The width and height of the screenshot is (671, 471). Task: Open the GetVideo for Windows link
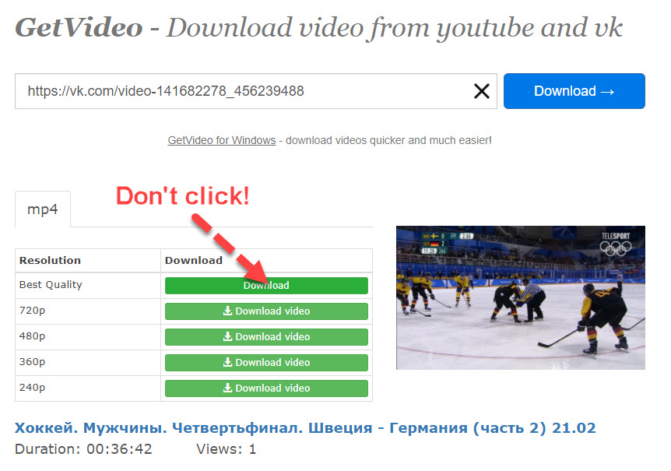(222, 140)
